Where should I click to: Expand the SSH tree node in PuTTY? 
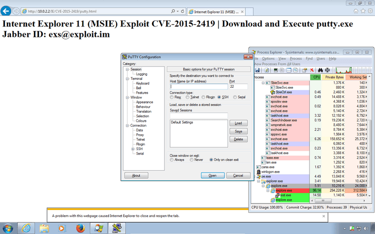pos(133,149)
